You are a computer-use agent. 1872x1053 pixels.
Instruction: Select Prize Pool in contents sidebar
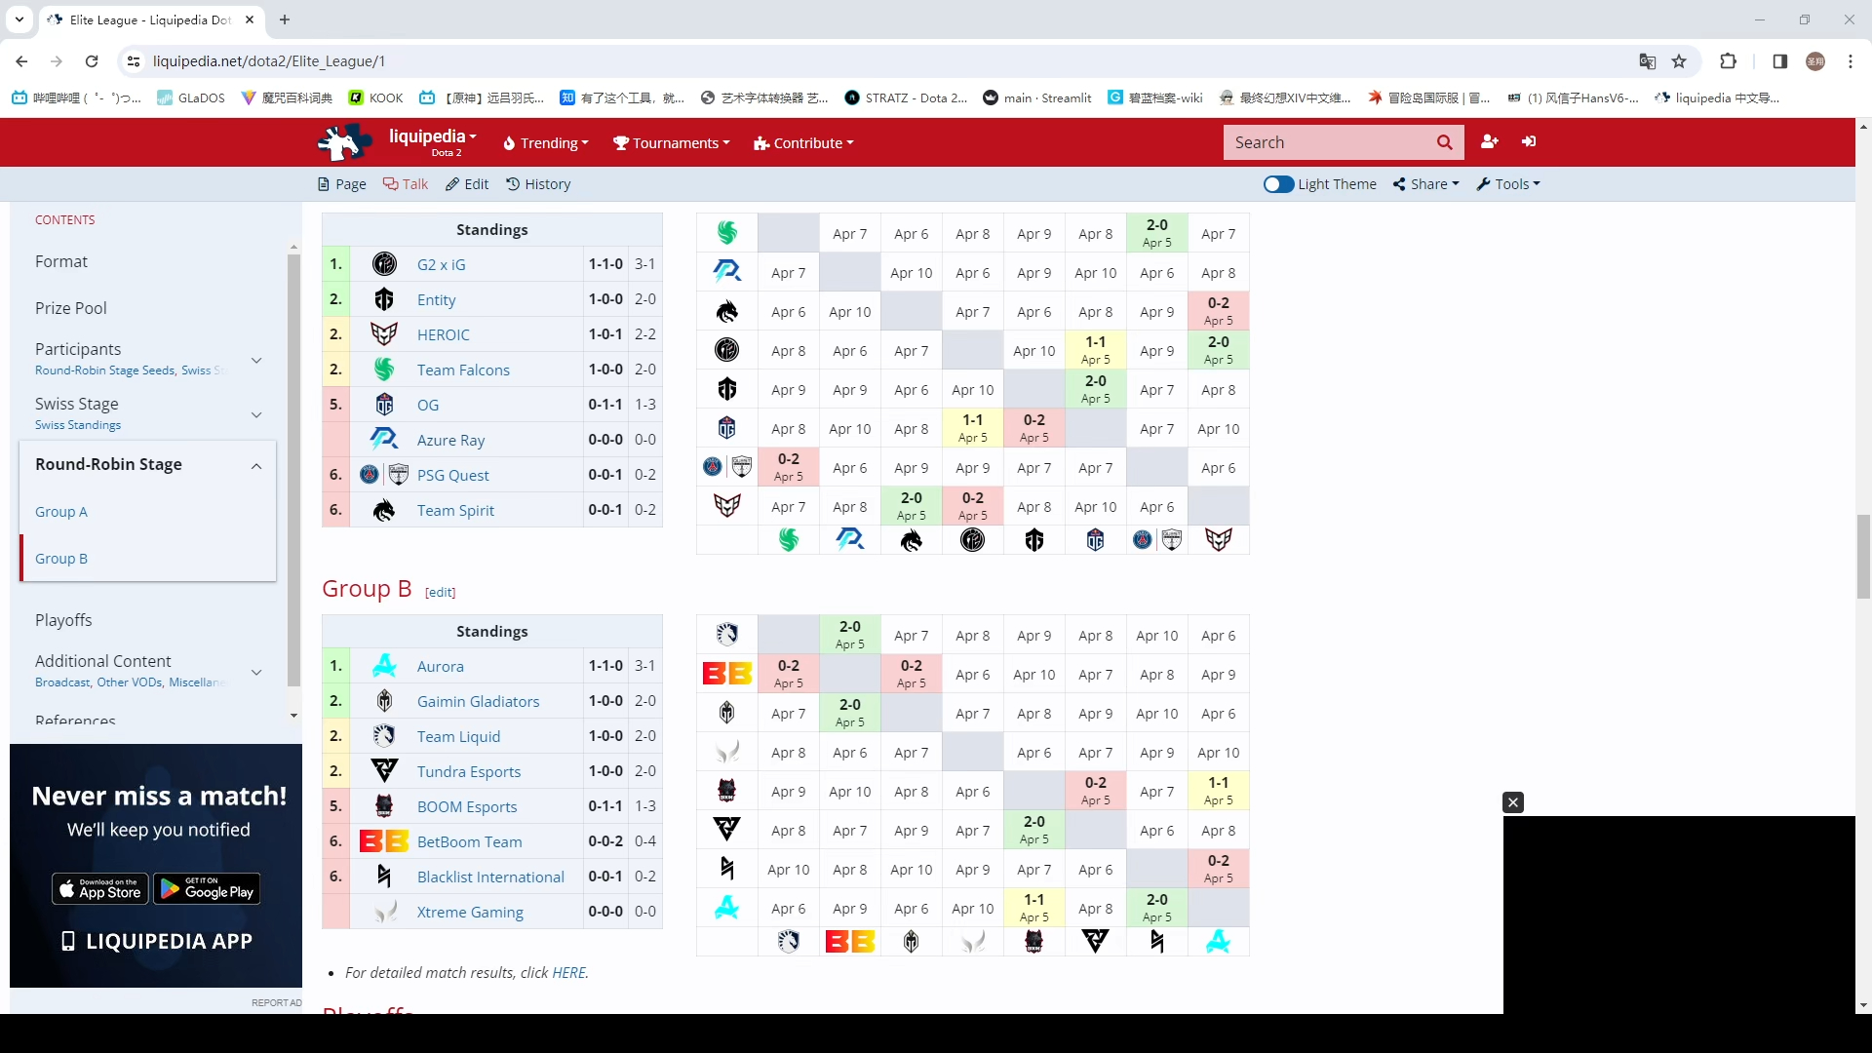click(x=71, y=308)
